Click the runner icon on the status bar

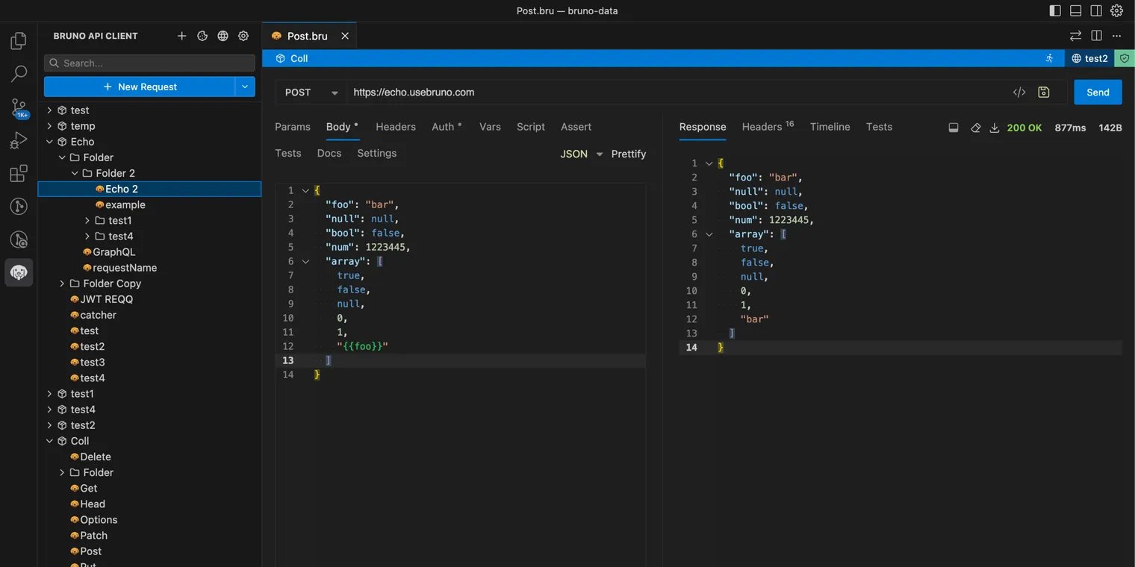pos(1049,57)
